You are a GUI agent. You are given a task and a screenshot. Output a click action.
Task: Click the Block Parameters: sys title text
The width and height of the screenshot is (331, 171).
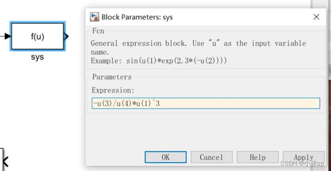[x=137, y=17]
